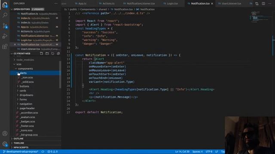Open _badges.scss file
The height and width of the screenshot is (154, 275).
(27, 121)
